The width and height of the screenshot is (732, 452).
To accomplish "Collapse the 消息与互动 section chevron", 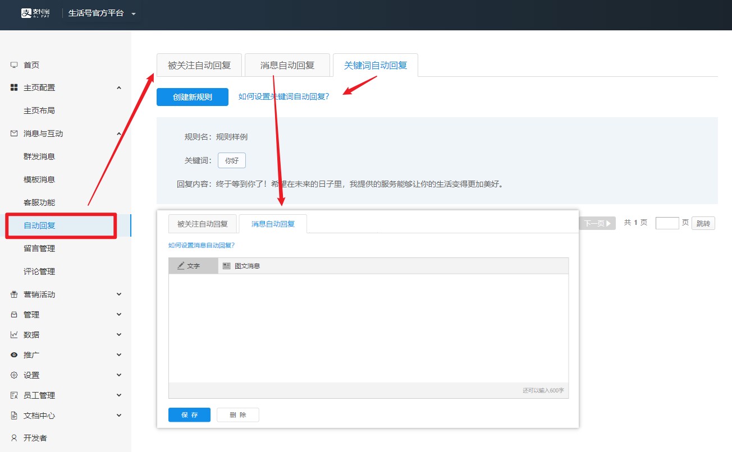I will [118, 133].
